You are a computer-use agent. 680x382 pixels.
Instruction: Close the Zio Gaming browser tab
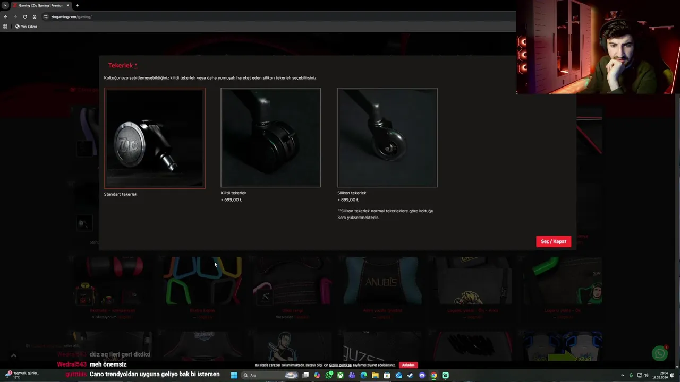pyautogui.click(x=68, y=5)
